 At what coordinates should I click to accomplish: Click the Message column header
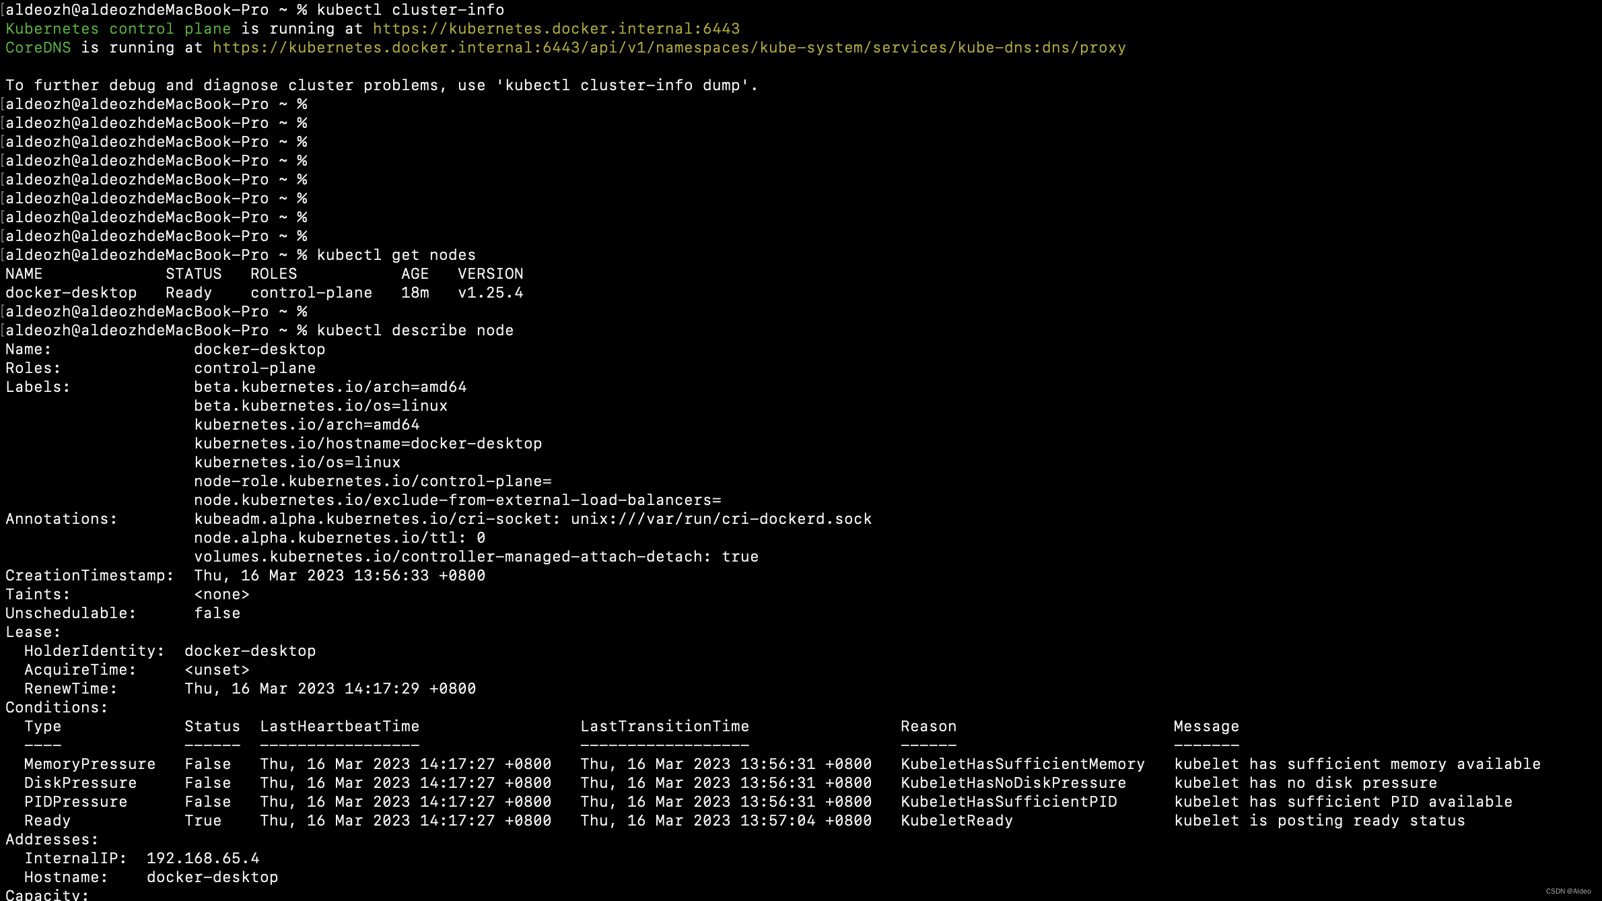[x=1206, y=727]
